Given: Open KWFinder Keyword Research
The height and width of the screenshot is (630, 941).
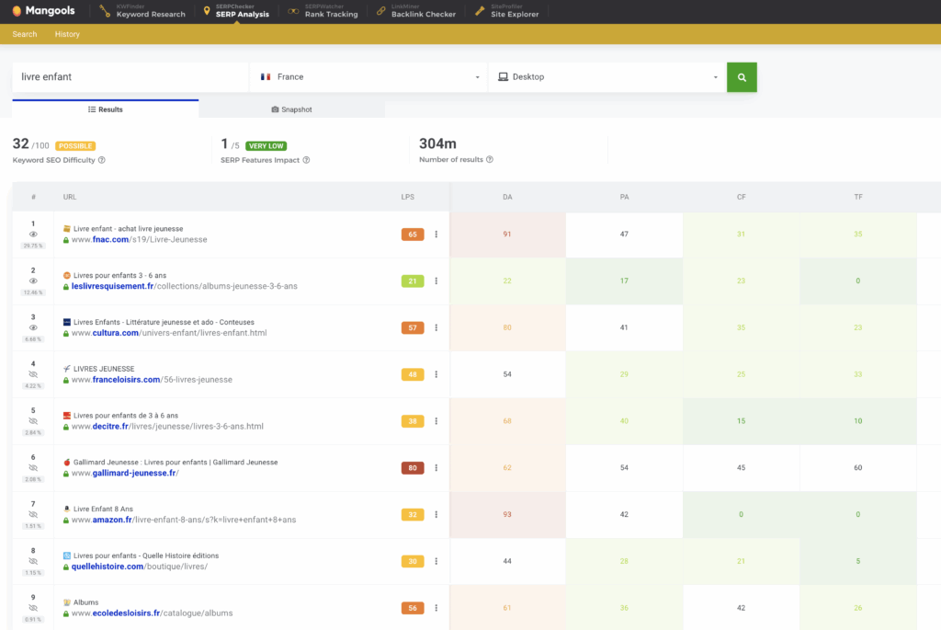Looking at the screenshot, I should pos(142,11).
